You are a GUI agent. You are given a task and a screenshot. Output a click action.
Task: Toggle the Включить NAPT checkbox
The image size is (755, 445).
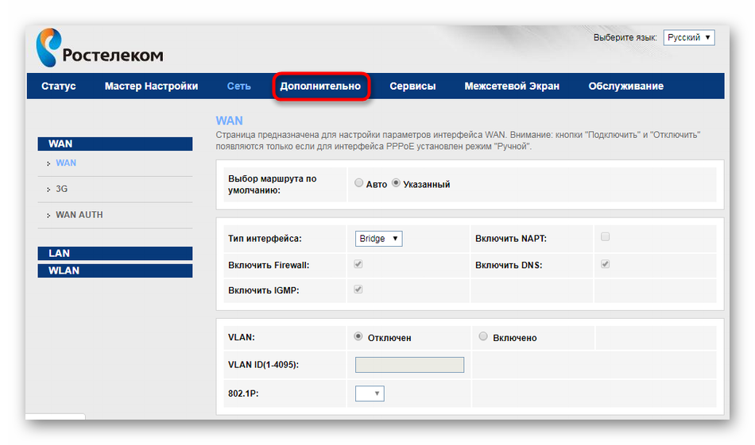tap(606, 237)
